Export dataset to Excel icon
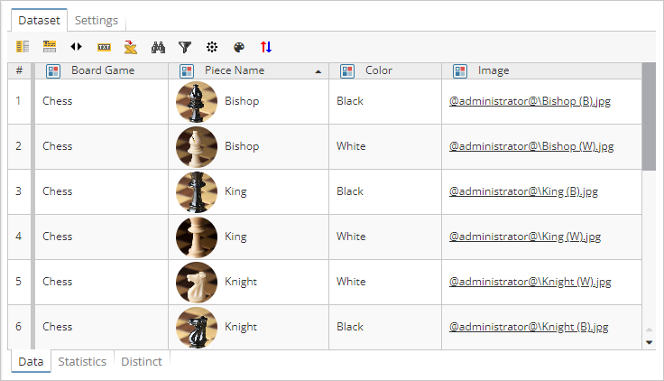664x381 pixels. pyautogui.click(x=131, y=47)
